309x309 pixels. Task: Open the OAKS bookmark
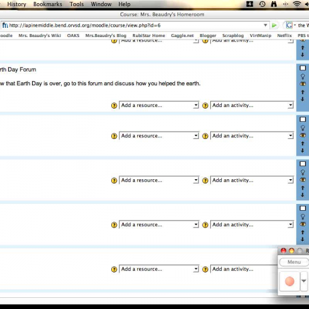coord(73,36)
